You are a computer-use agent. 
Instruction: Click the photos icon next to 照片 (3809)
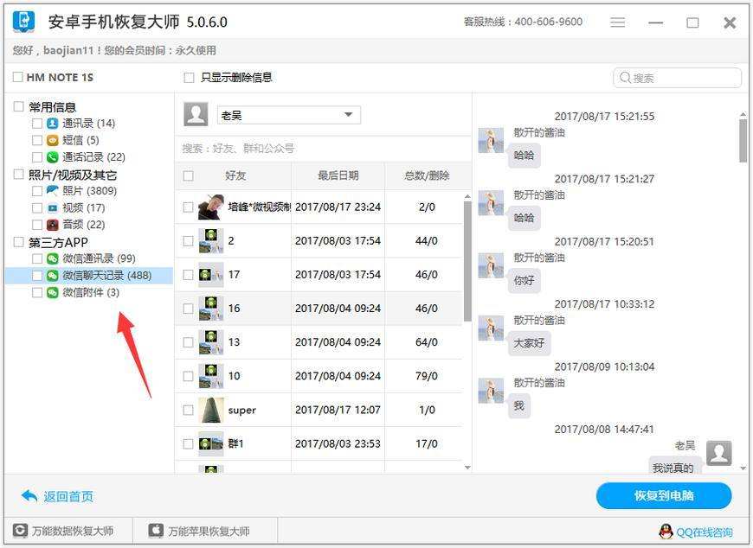[x=52, y=191]
